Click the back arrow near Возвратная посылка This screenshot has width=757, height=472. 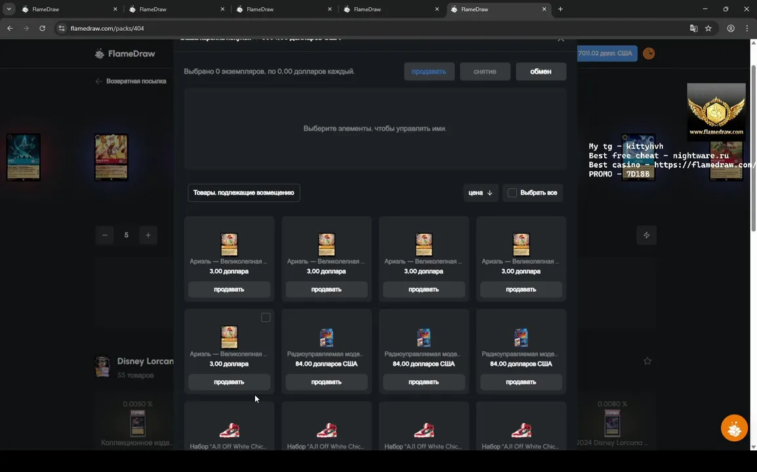[x=98, y=81]
